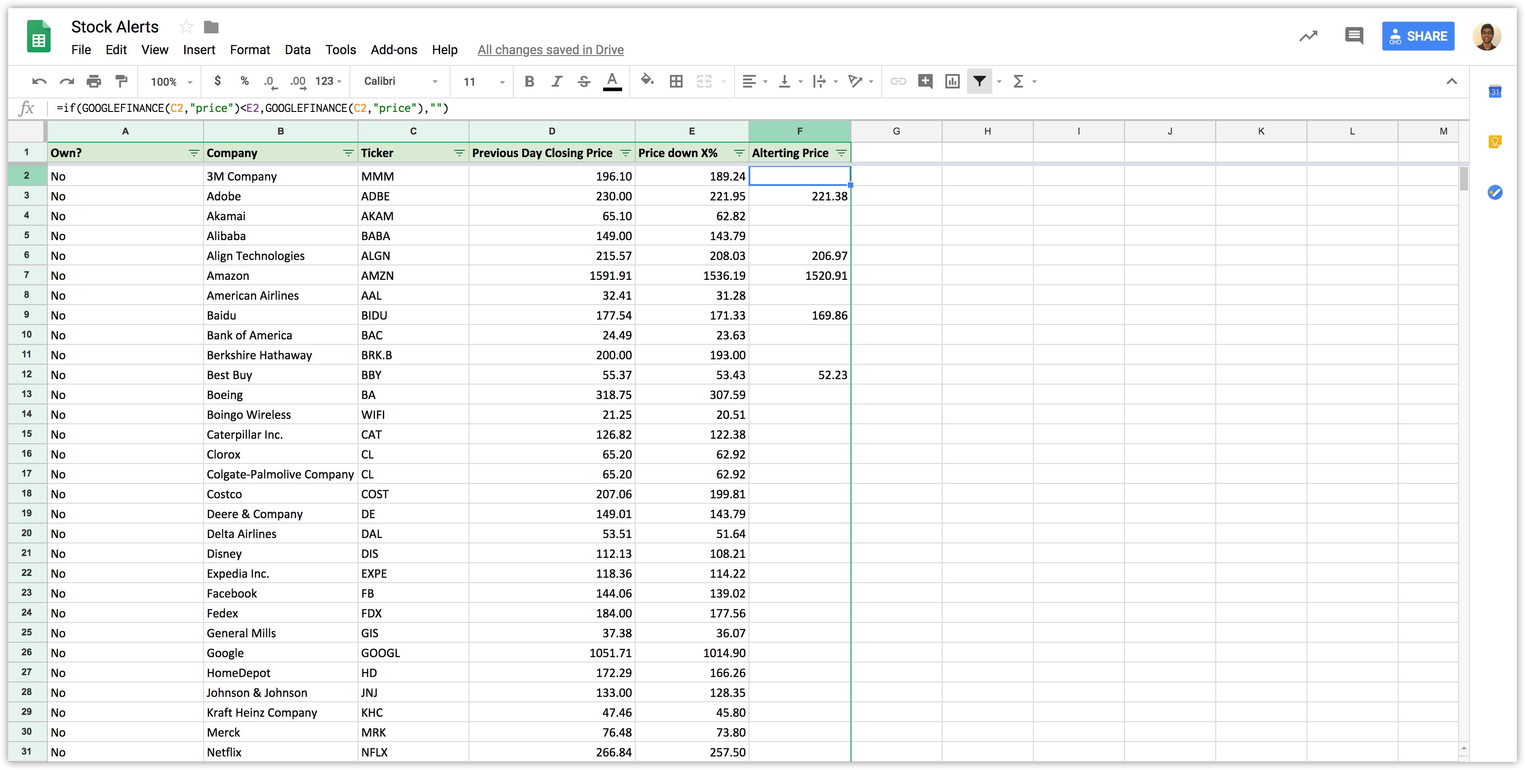Format as currency with dollar icon

point(217,81)
